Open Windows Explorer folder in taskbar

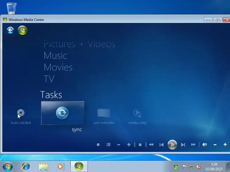(x=43, y=167)
